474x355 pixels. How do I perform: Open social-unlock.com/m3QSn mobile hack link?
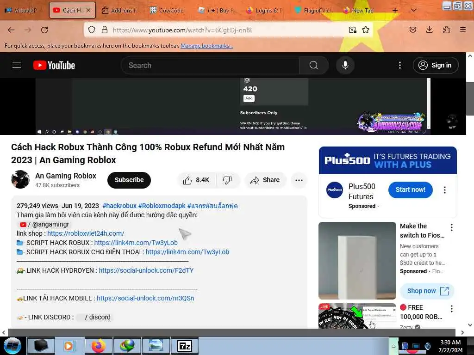tap(145, 298)
